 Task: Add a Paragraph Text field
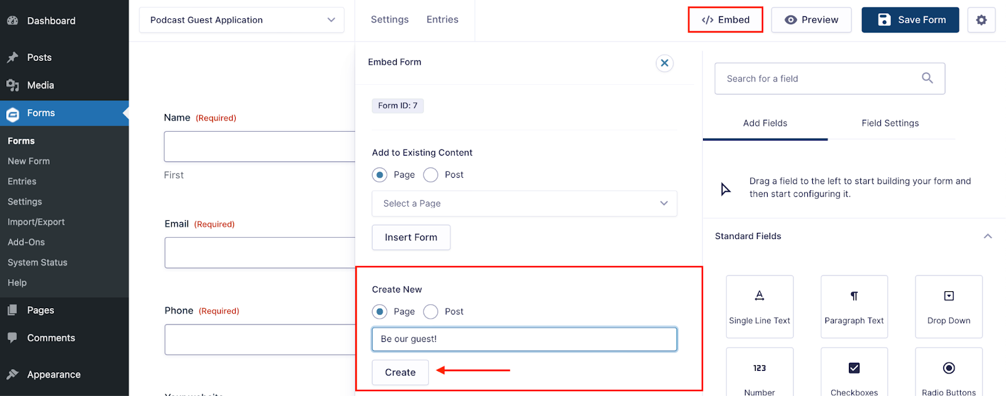click(854, 307)
